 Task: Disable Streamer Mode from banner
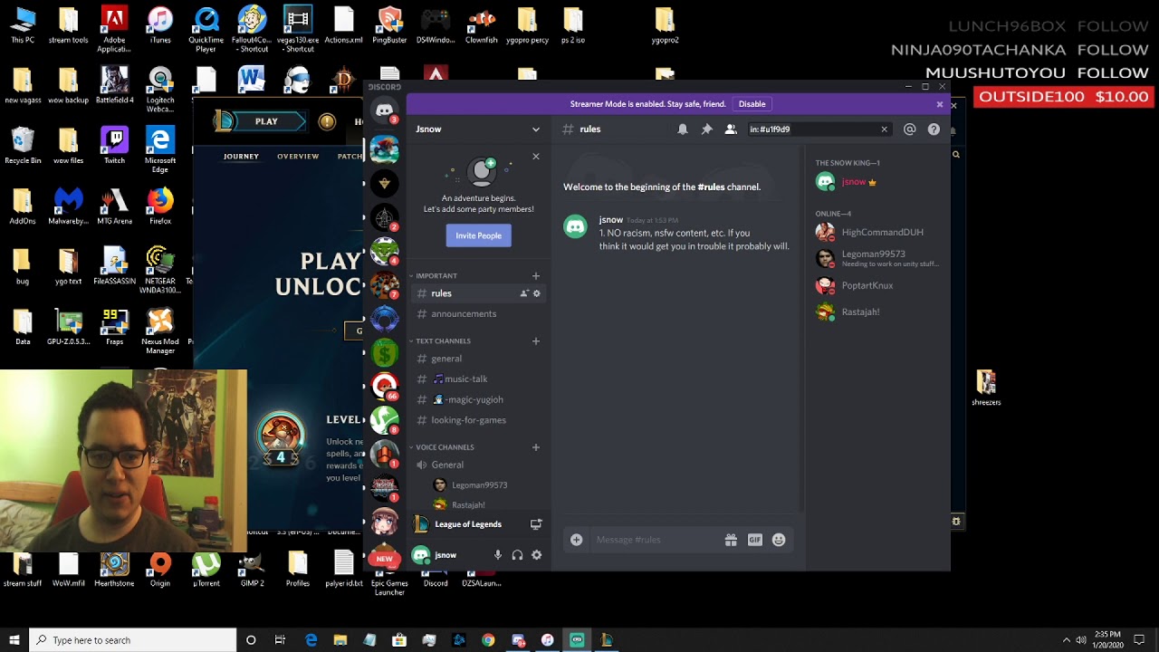point(752,104)
